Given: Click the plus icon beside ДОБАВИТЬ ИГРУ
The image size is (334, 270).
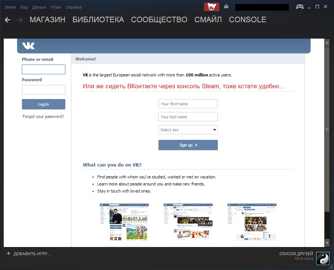Looking at the screenshot, I should click(9, 253).
